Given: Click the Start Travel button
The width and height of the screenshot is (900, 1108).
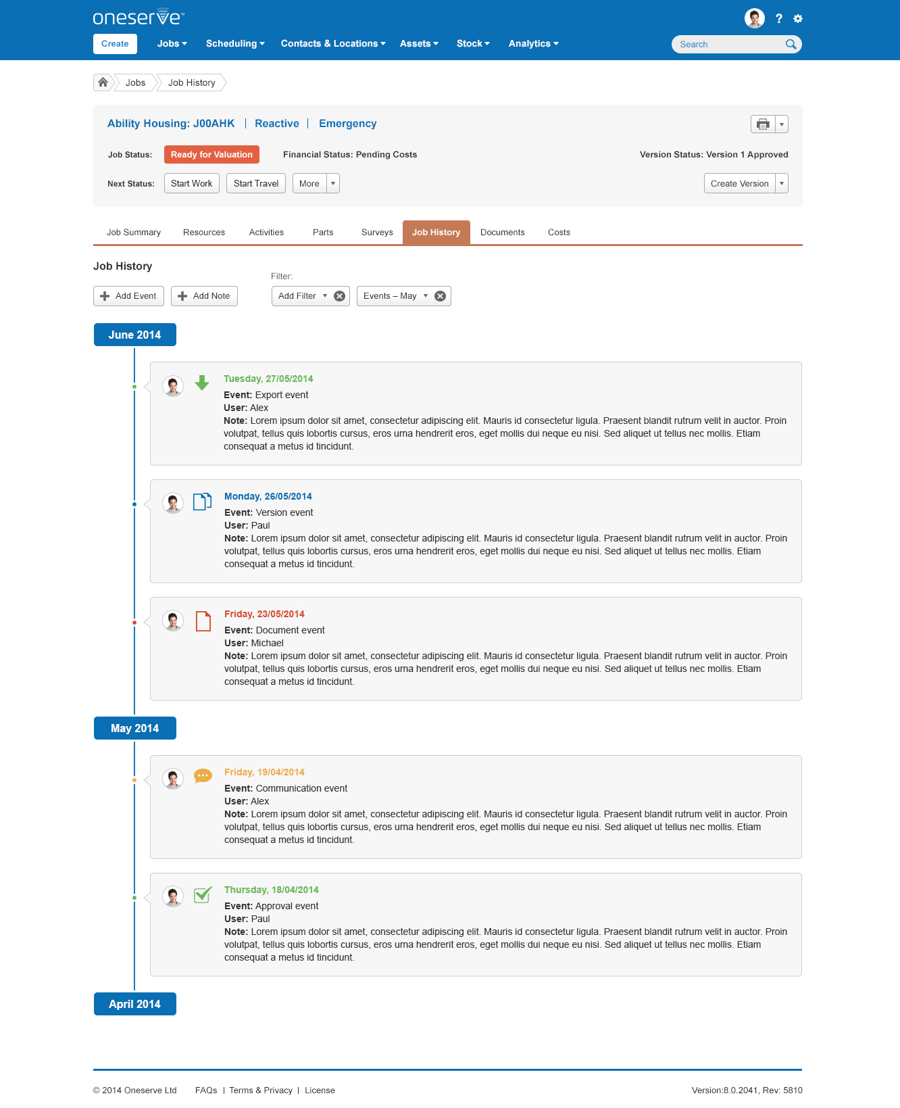Looking at the screenshot, I should tap(256, 183).
